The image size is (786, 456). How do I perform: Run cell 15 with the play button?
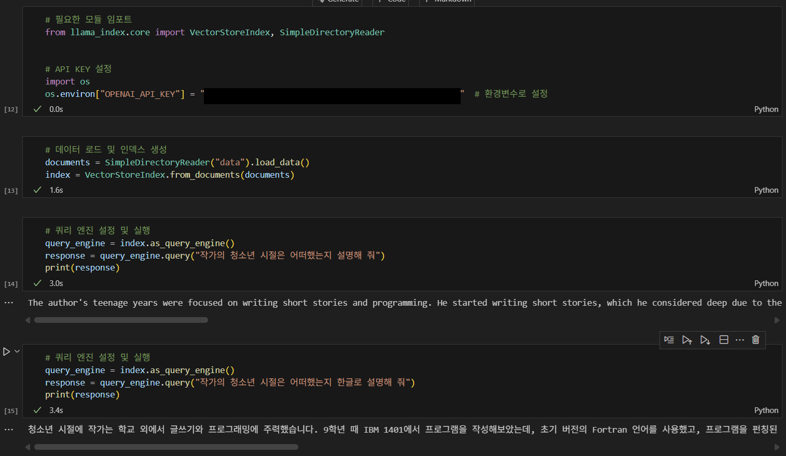coord(7,351)
